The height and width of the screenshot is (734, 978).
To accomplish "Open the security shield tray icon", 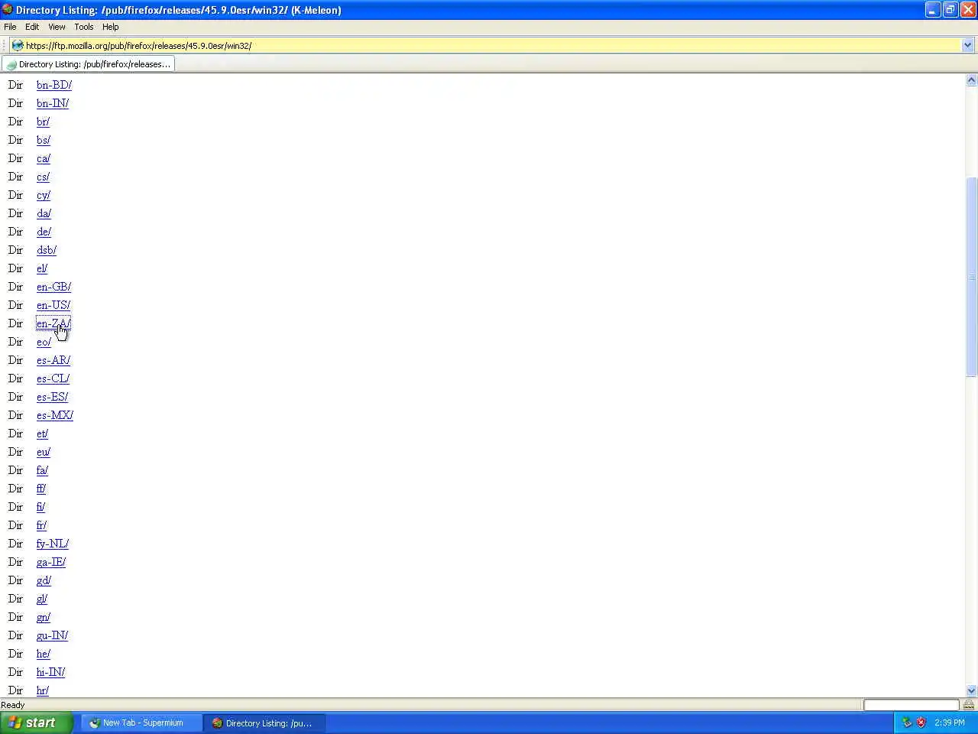I will (921, 723).
